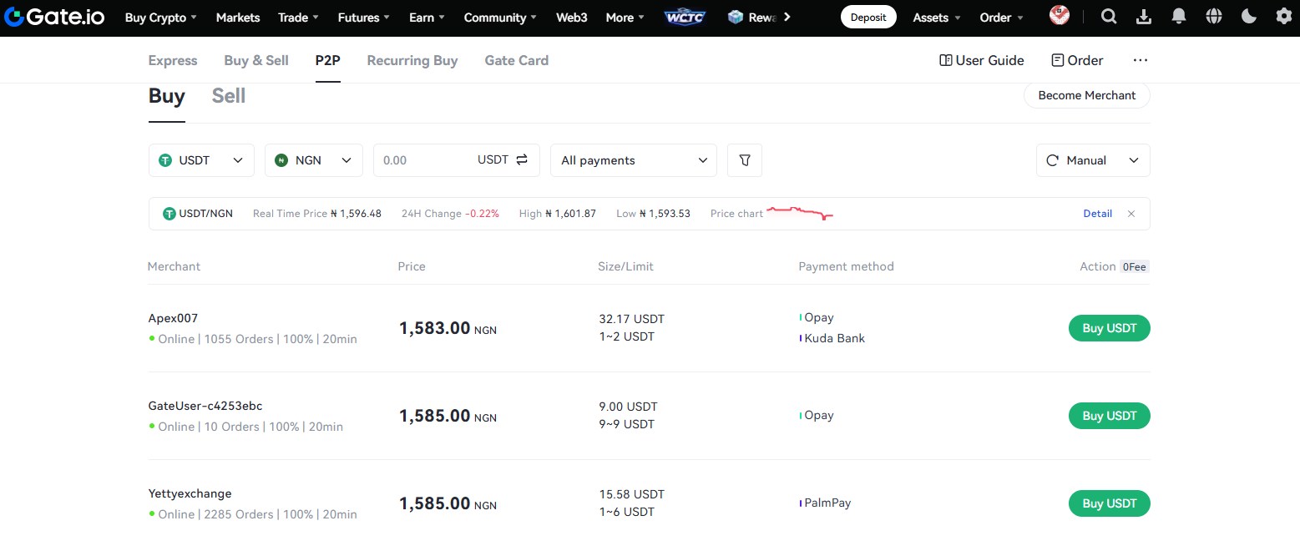The width and height of the screenshot is (1300, 546).
Task: Click the USDT/NGN Tether icon in the price bar
Action: (170, 214)
